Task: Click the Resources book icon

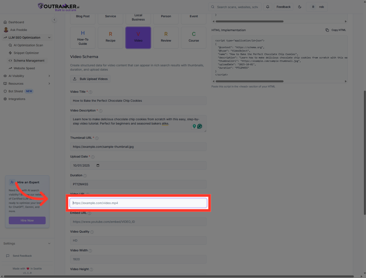Action: tap(5, 84)
